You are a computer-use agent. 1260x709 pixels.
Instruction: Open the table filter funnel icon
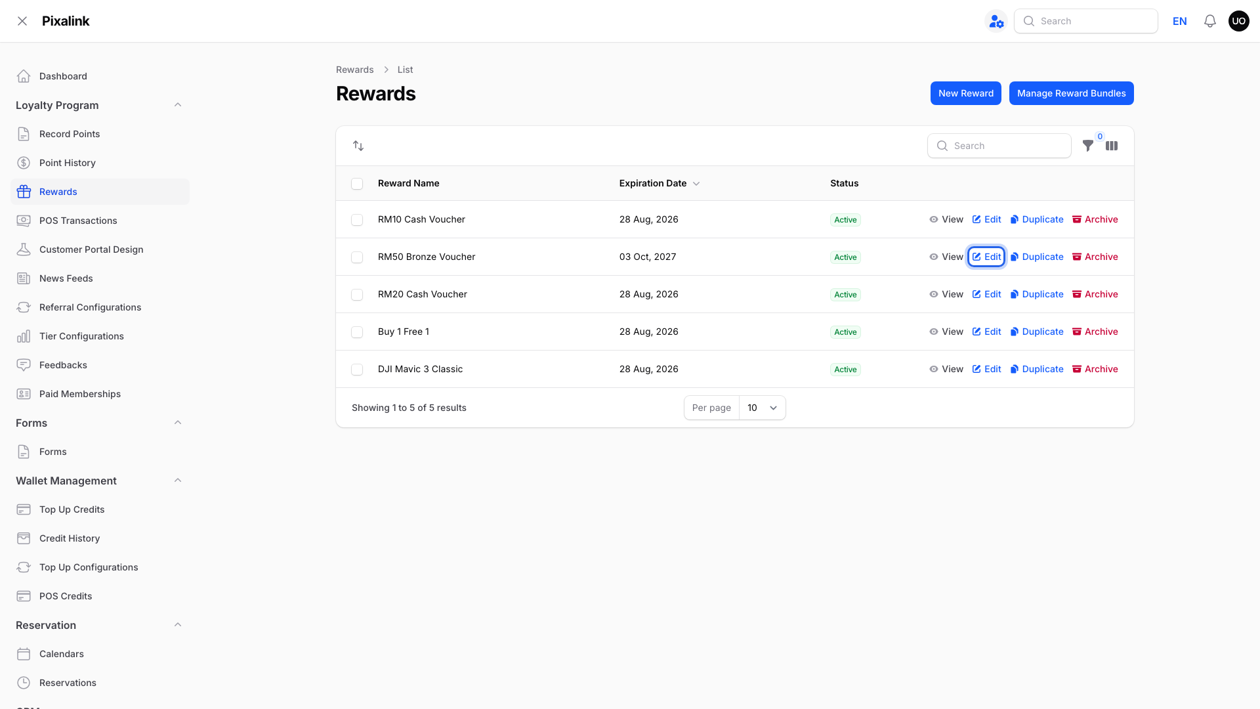tap(1088, 146)
